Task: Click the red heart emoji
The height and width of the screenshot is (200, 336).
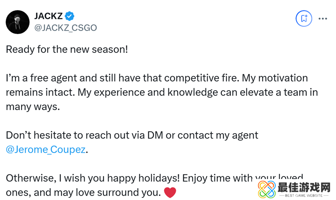Action: (x=170, y=193)
